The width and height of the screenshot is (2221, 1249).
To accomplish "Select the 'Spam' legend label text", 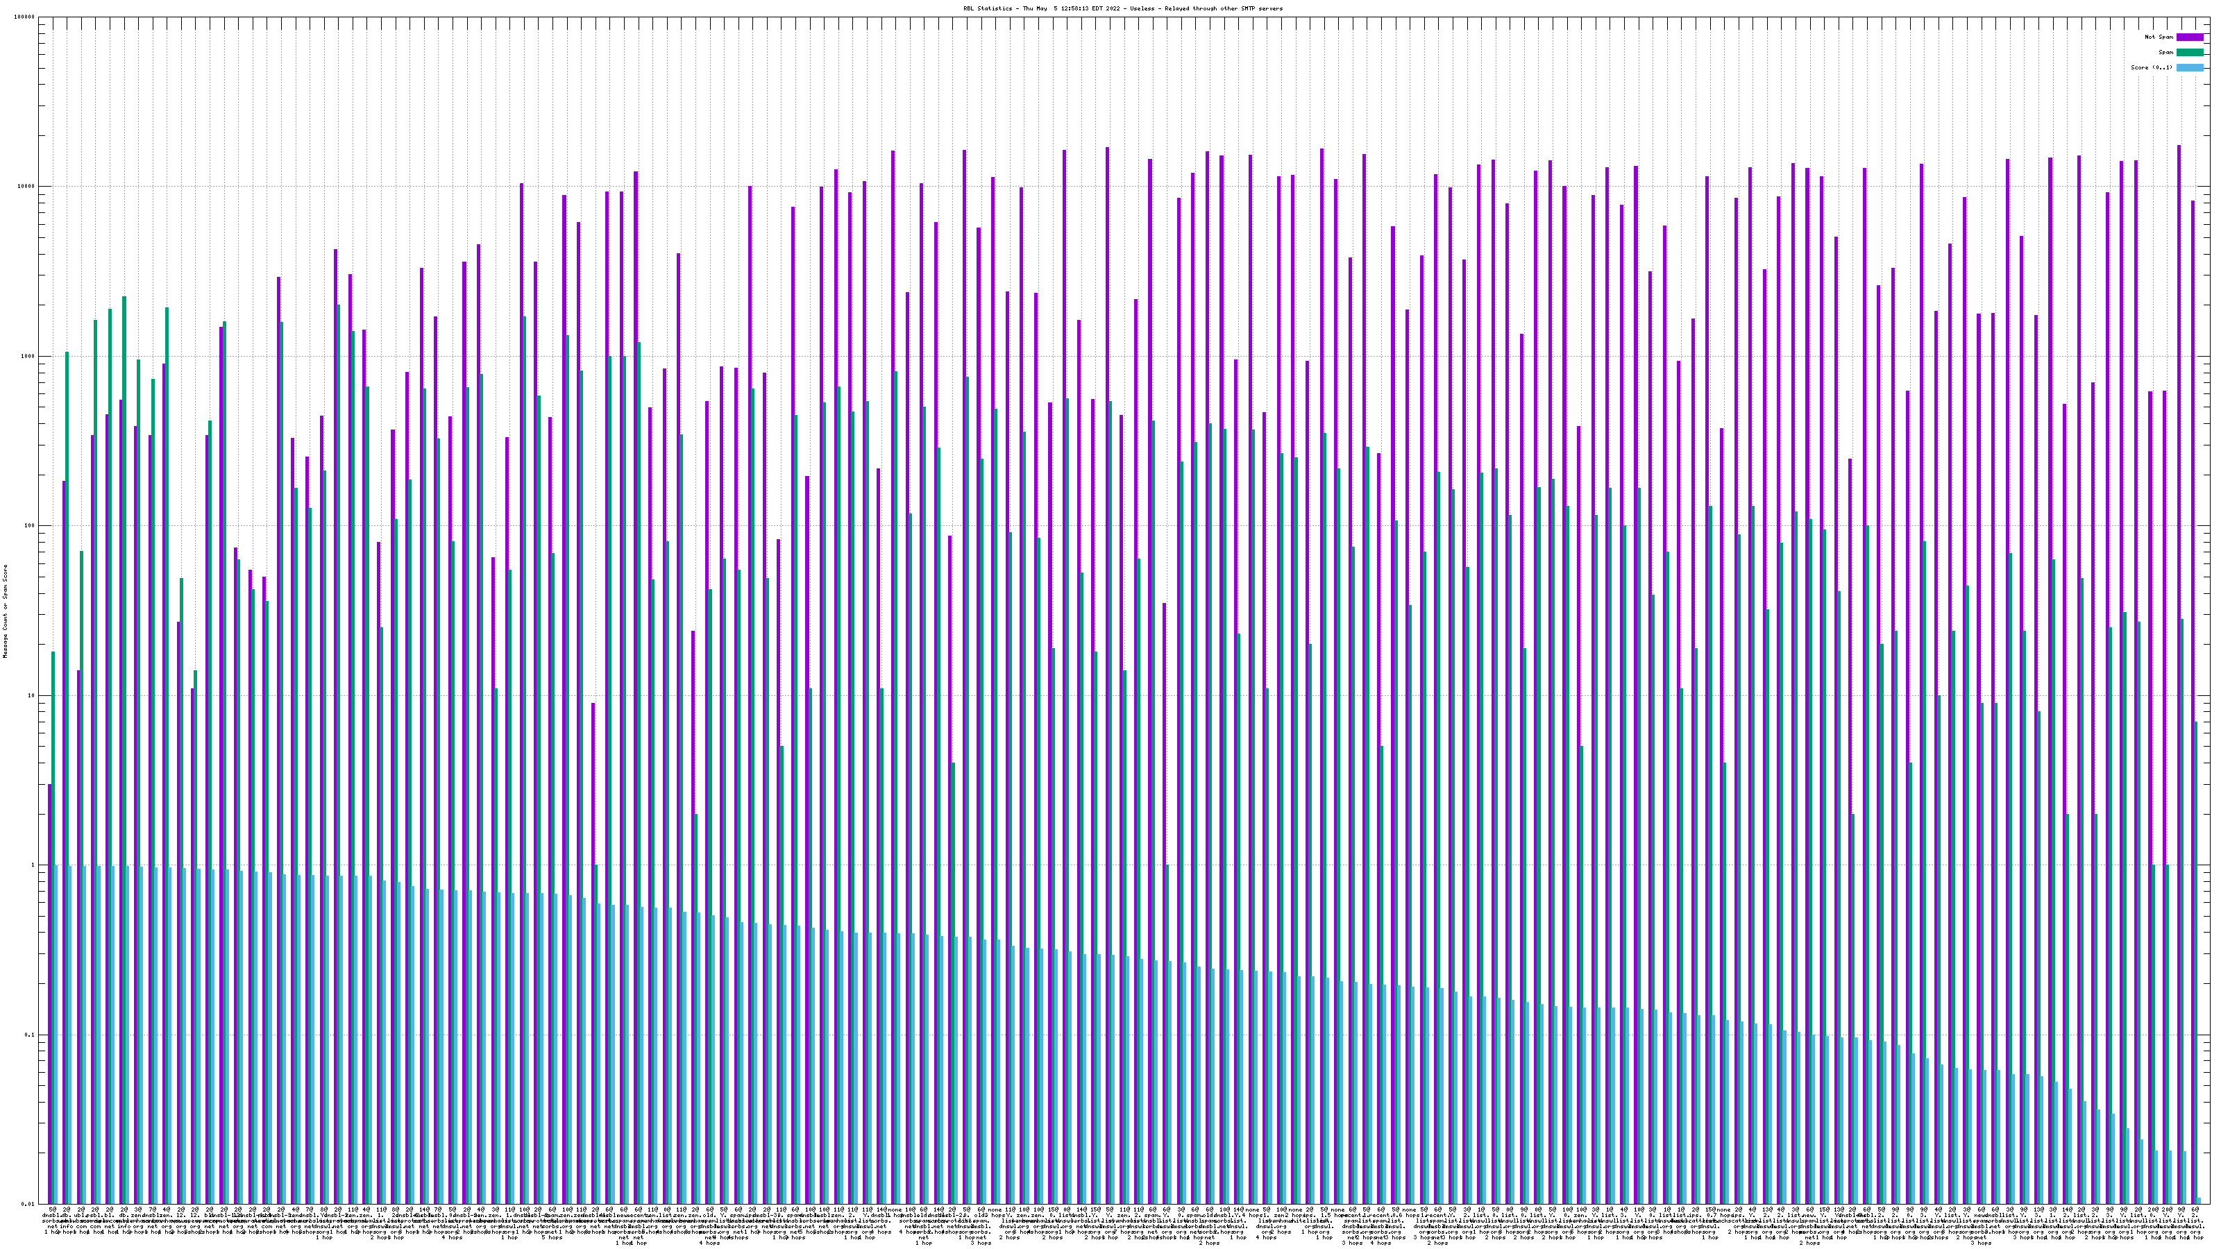I will pos(2165,53).
